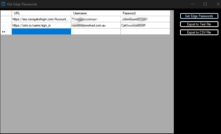Select all rows via grid corner header
Viewport: 221px width, 134px height.
tap(6, 13)
